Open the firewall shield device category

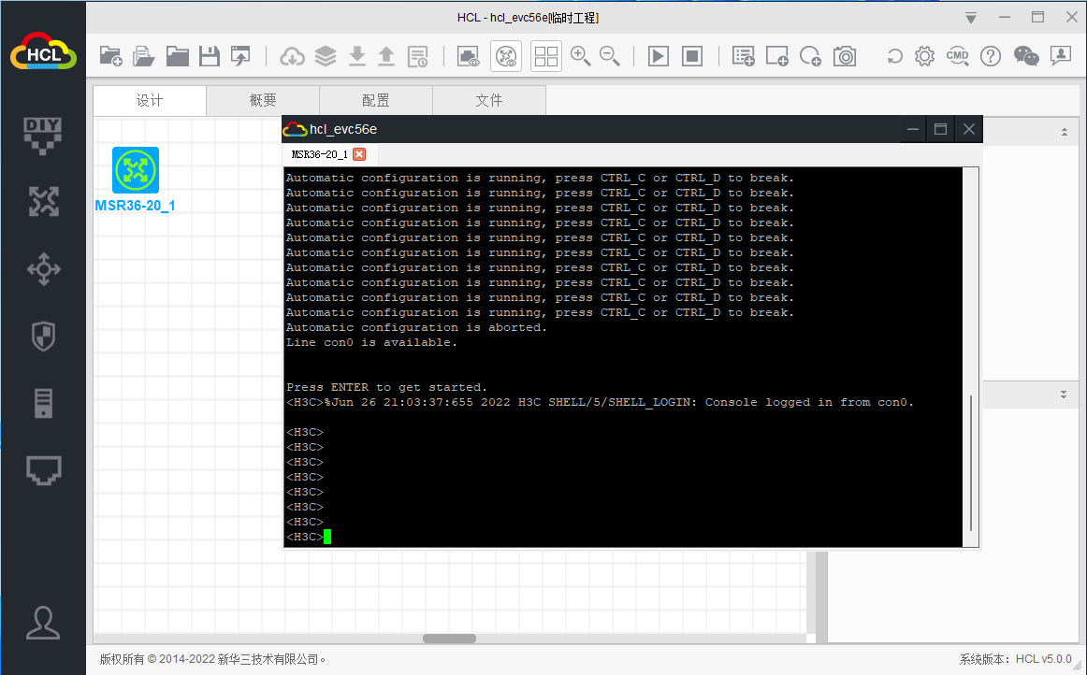[43, 337]
